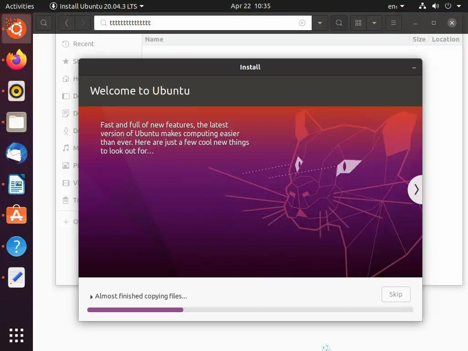
Task: Open LibreOffice Writer from the dock
Action: 16,184
